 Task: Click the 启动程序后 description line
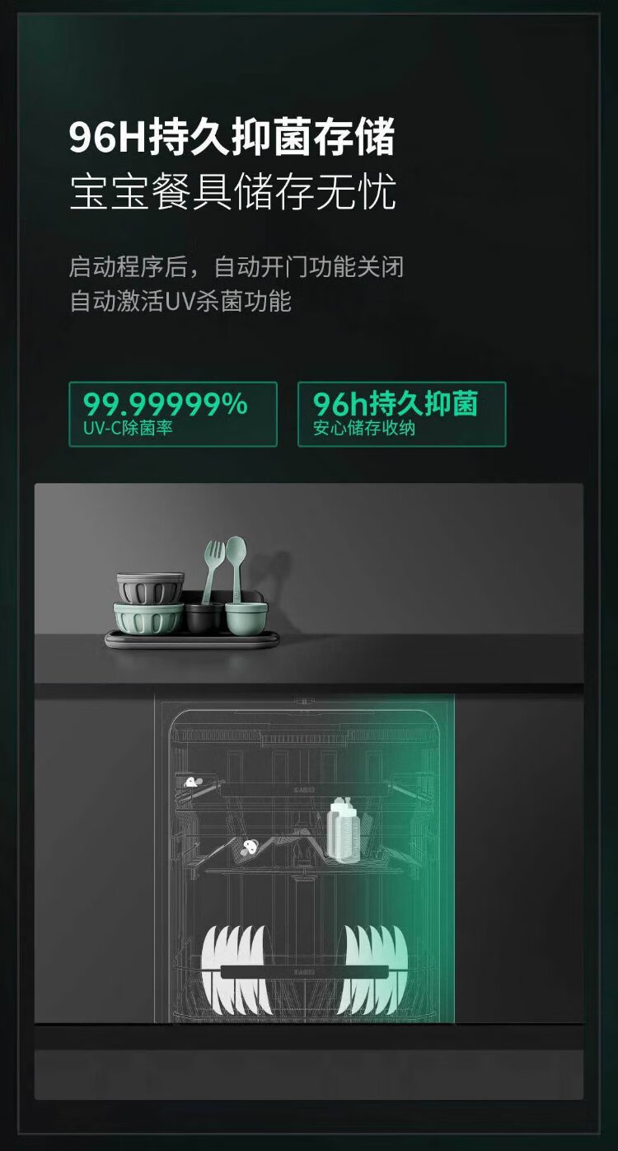236,267
